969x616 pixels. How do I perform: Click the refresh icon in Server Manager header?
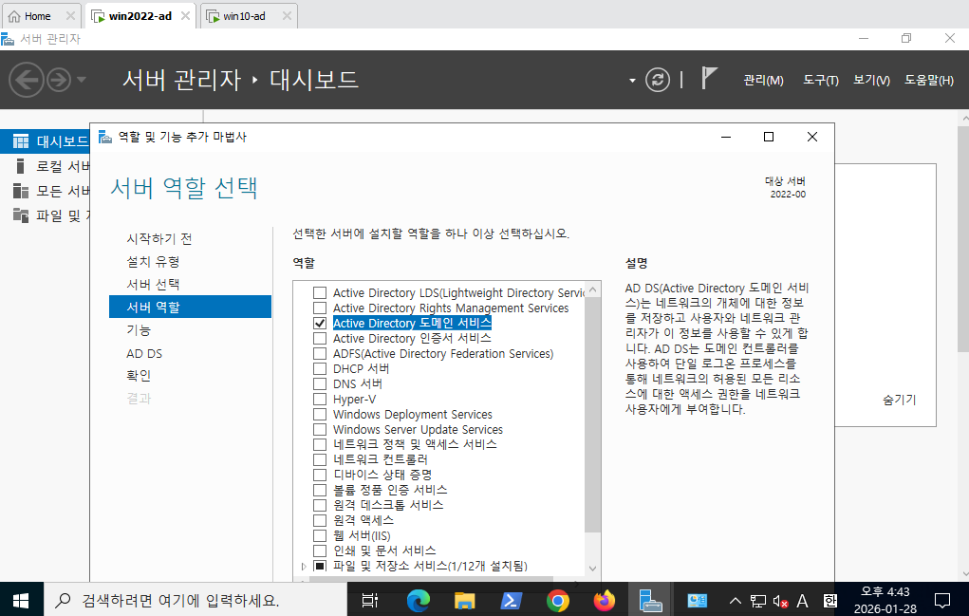(658, 80)
